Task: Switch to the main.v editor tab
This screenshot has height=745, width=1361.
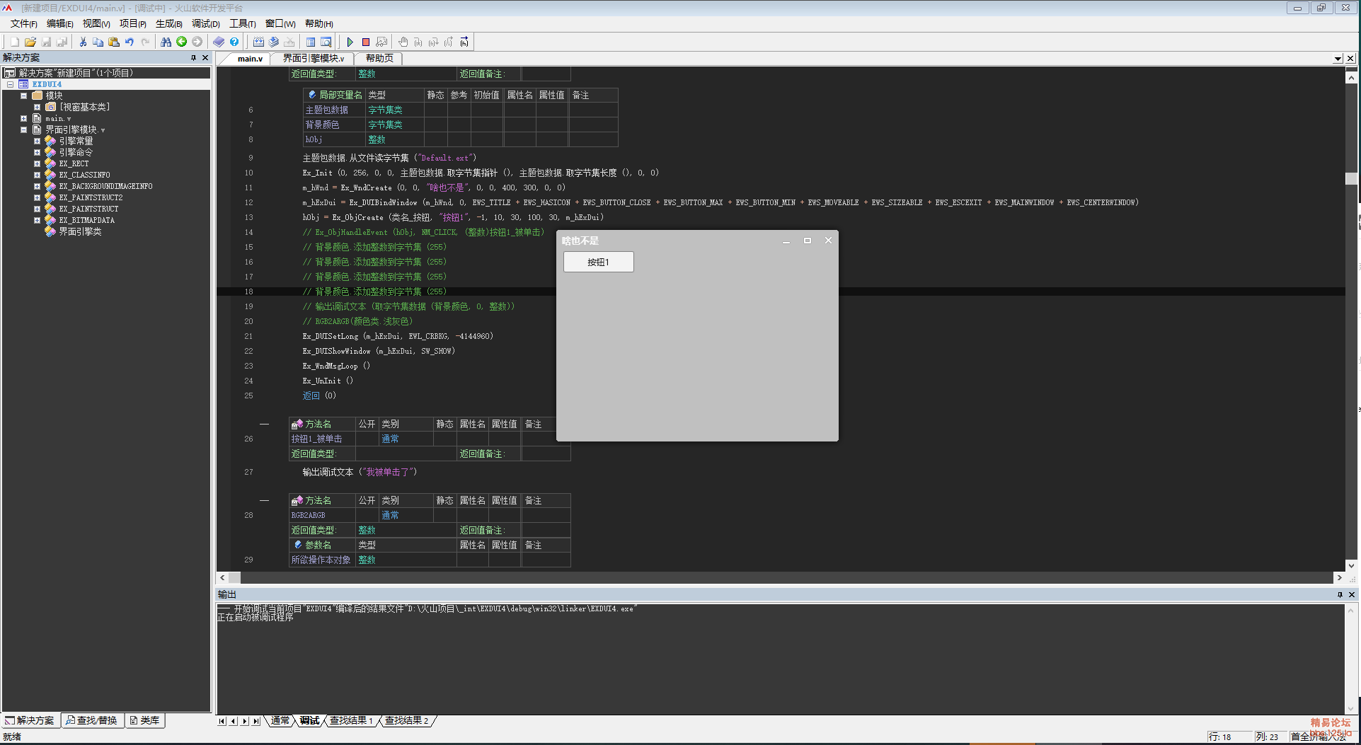Action: pyautogui.click(x=250, y=58)
